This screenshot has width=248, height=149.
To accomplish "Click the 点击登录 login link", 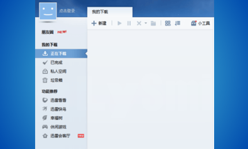I will [x=67, y=11].
